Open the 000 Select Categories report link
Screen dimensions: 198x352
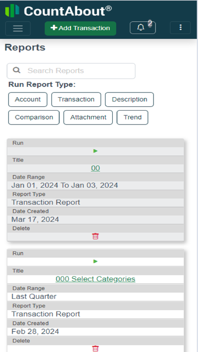pyautogui.click(x=95, y=279)
